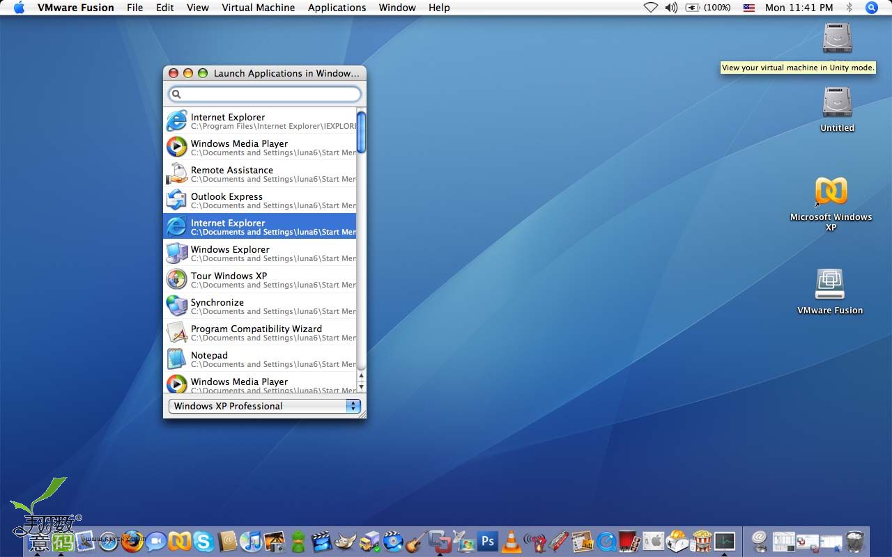Viewport: 892px width, 557px height.
Task: Open iChat from the Dock
Action: pos(156,542)
